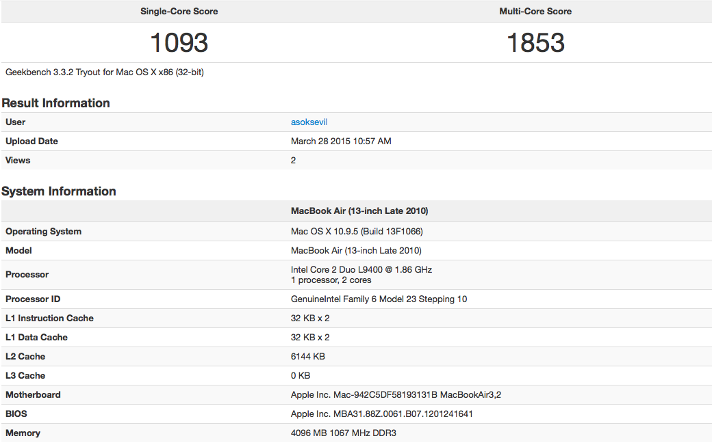Image resolution: width=712 pixels, height=447 pixels.
Task: Open the asoksevil user profile link
Action: (309, 122)
